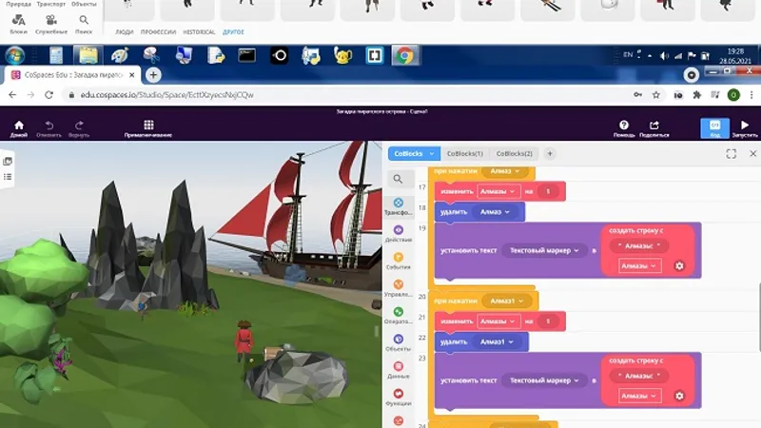Open Поиск library search
Viewport: 761px width, 428px height.
pos(84,25)
